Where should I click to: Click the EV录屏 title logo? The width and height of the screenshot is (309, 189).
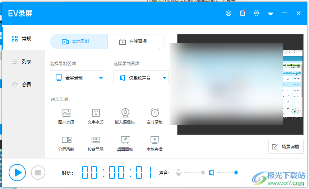tap(20, 13)
